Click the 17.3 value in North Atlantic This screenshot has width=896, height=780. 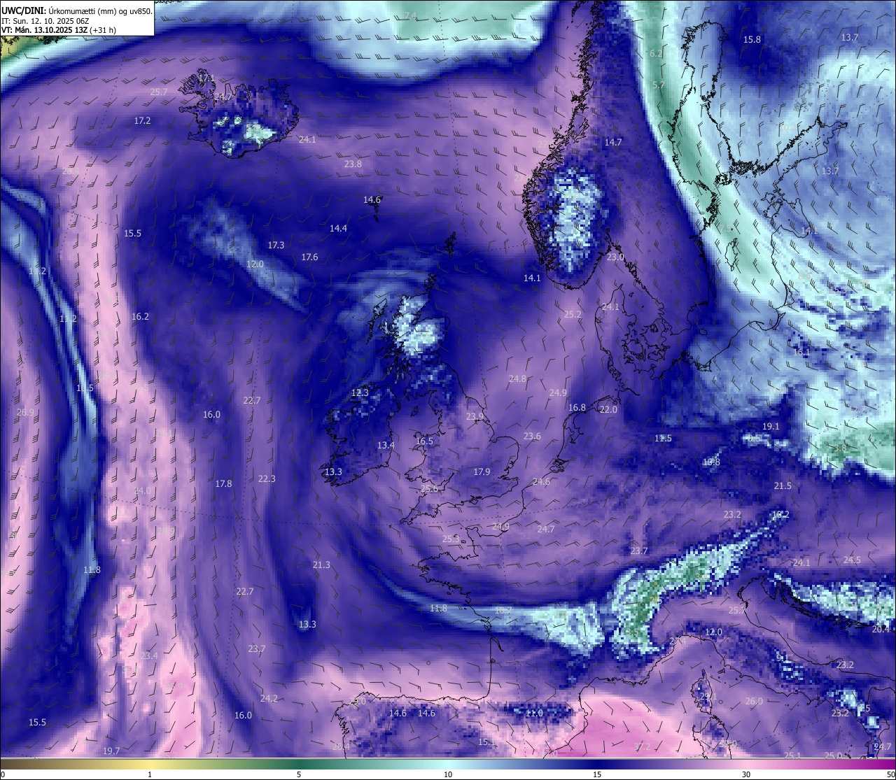tap(276, 246)
